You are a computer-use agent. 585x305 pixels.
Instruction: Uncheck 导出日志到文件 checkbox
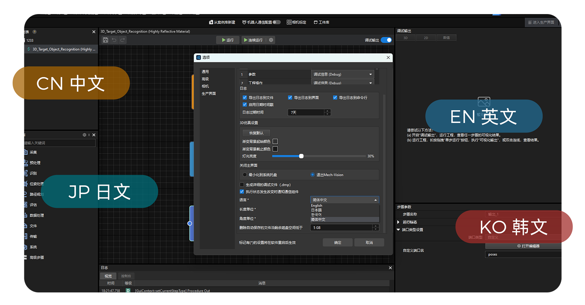tap(245, 98)
